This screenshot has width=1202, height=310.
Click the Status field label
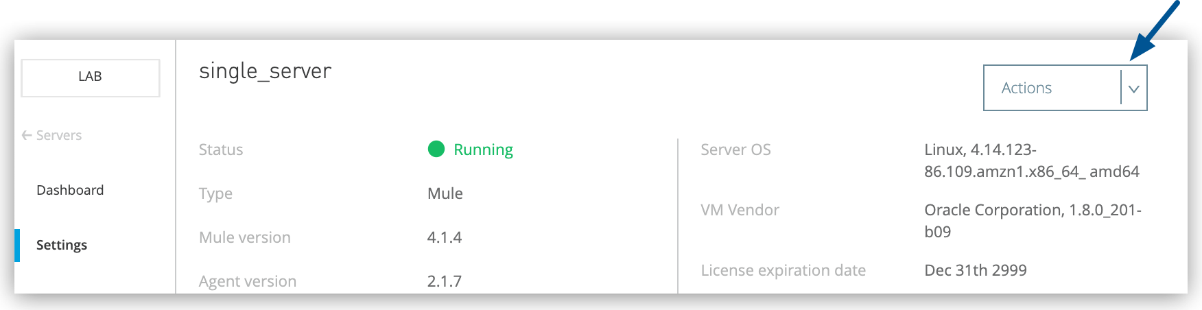click(x=221, y=150)
